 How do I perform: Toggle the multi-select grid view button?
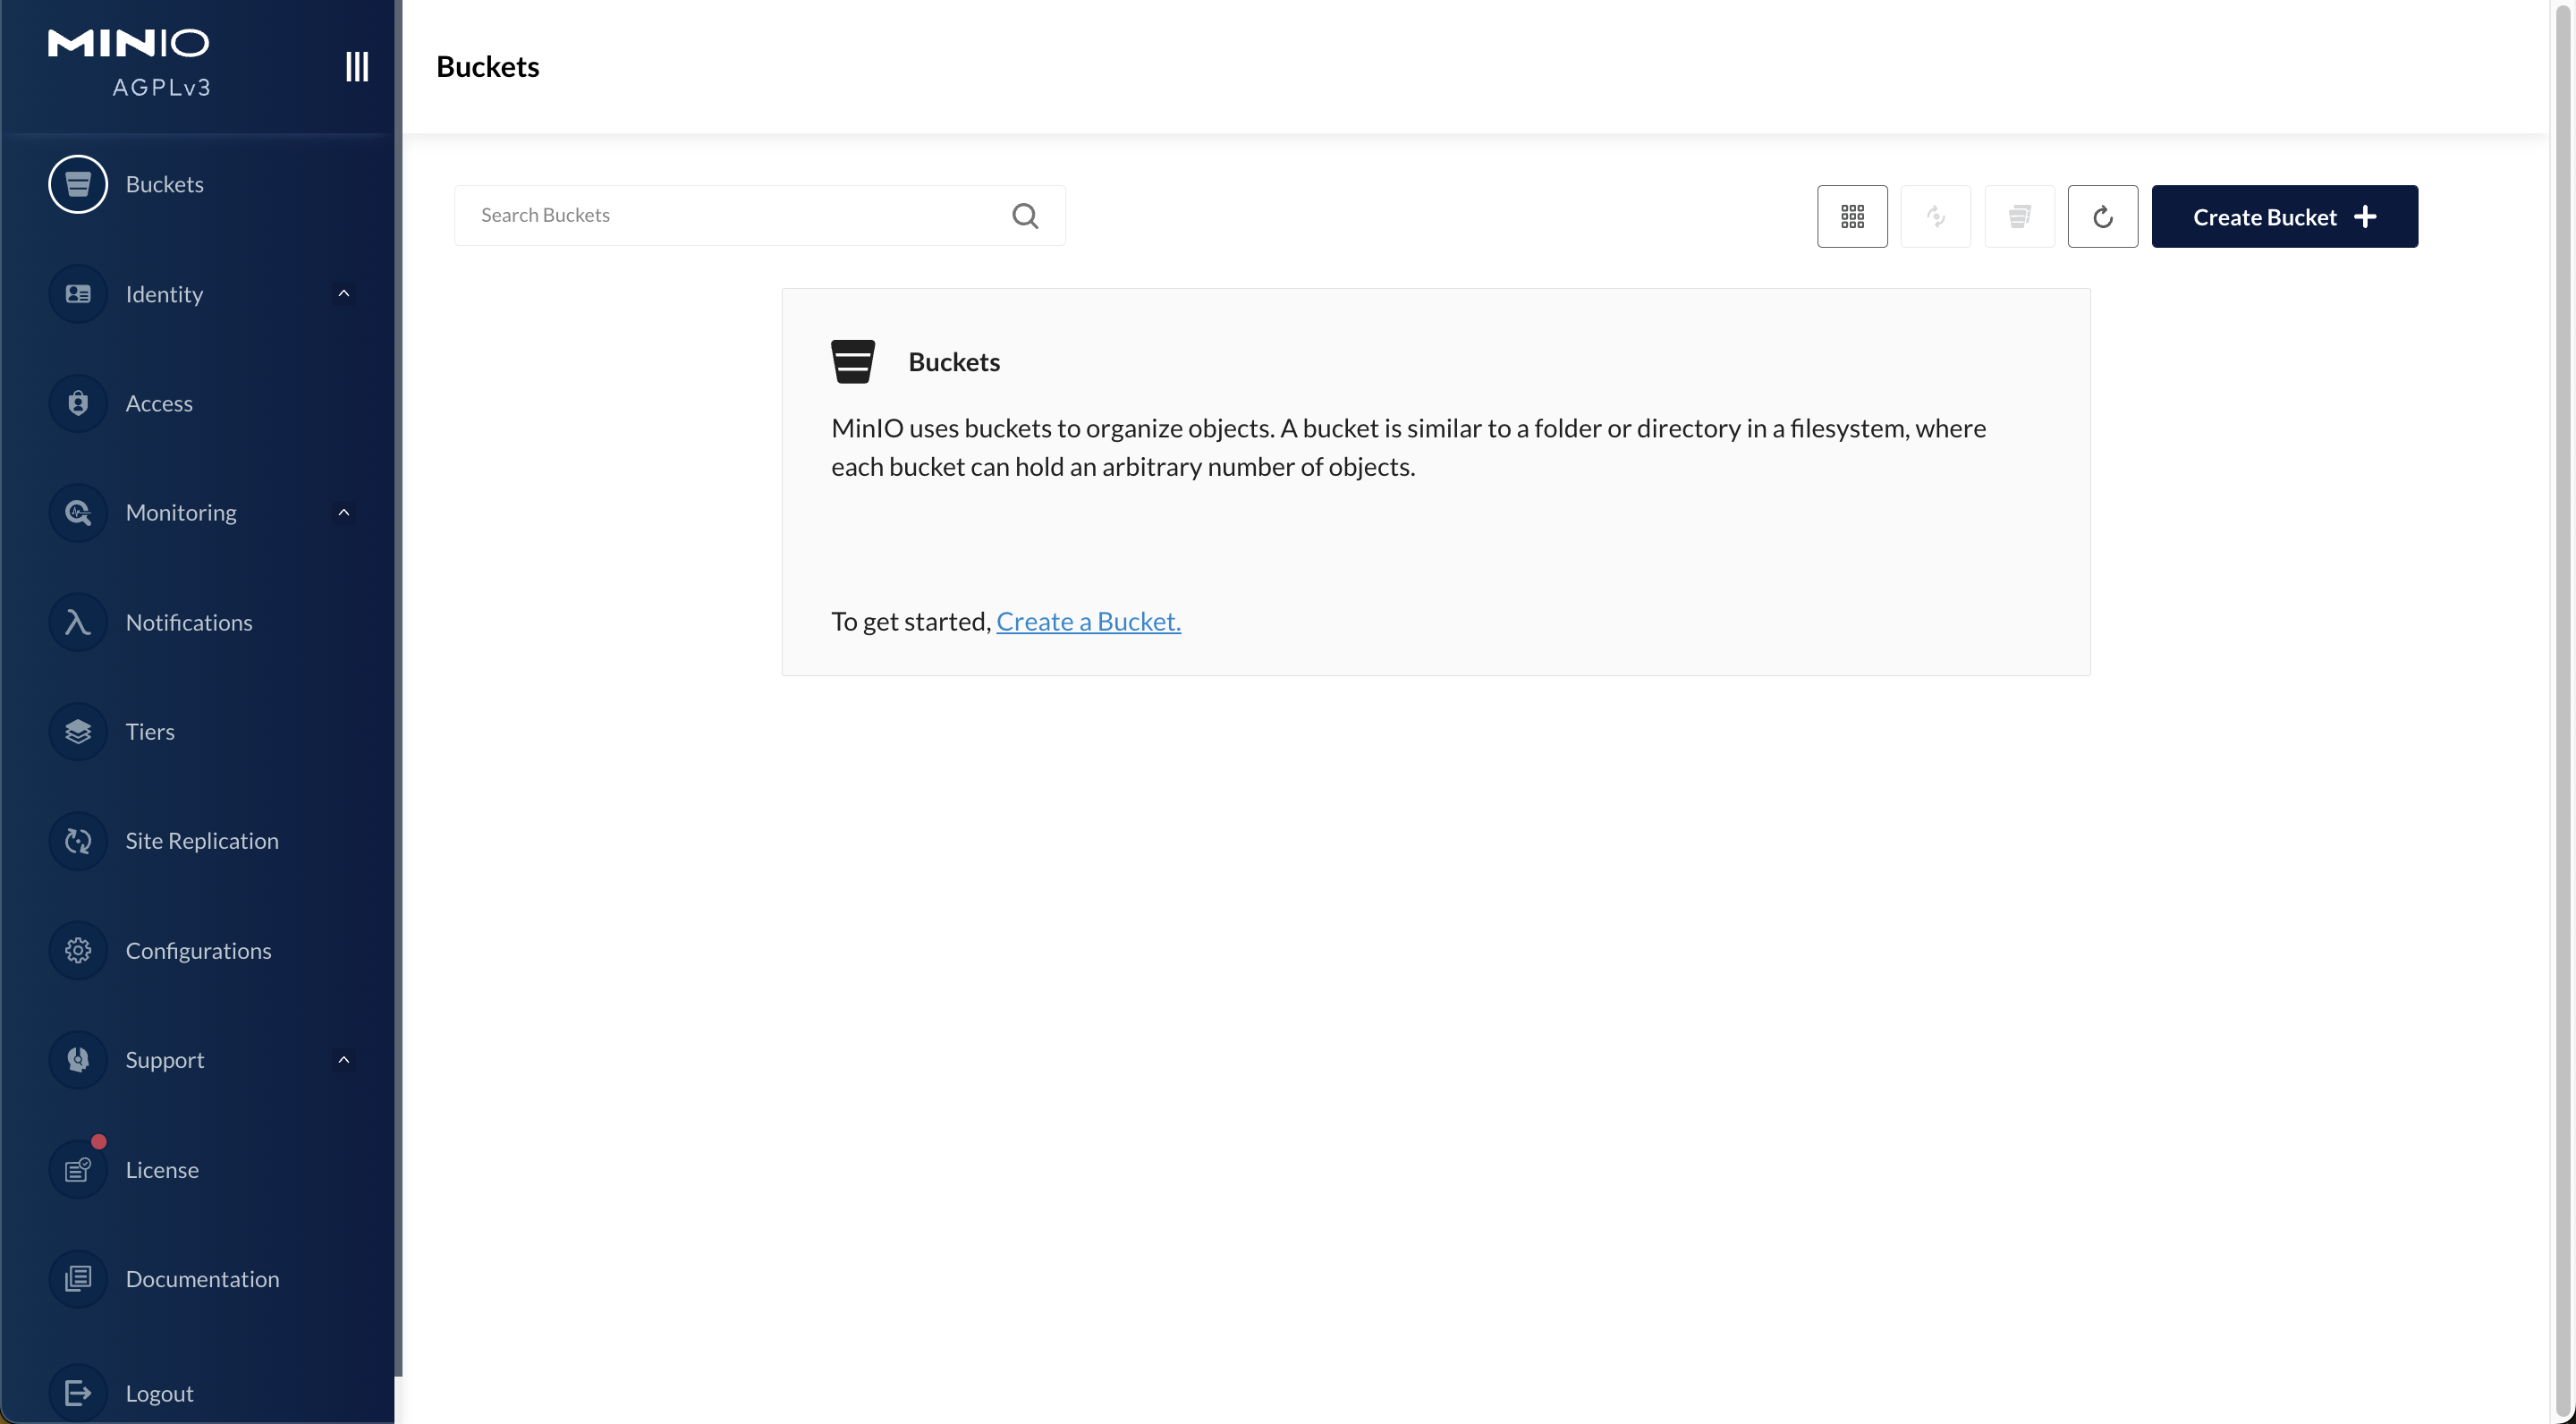coord(1851,216)
